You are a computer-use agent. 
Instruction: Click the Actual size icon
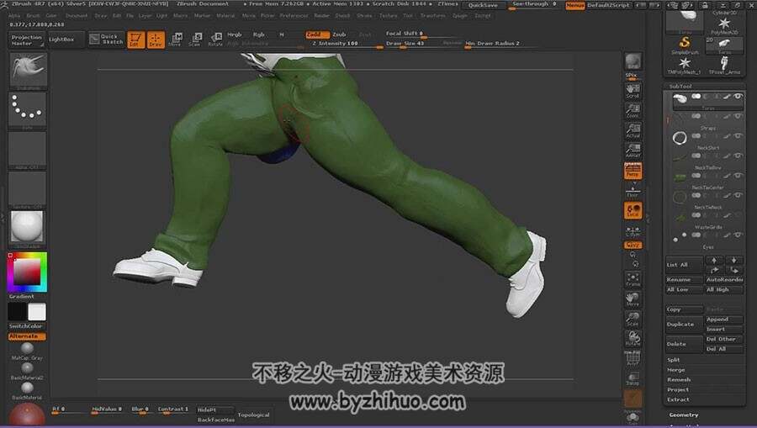pyautogui.click(x=633, y=131)
